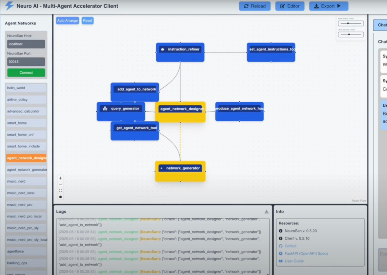387x275 pixels.
Task: Click the yellow network_generator node
Action: [180, 171]
